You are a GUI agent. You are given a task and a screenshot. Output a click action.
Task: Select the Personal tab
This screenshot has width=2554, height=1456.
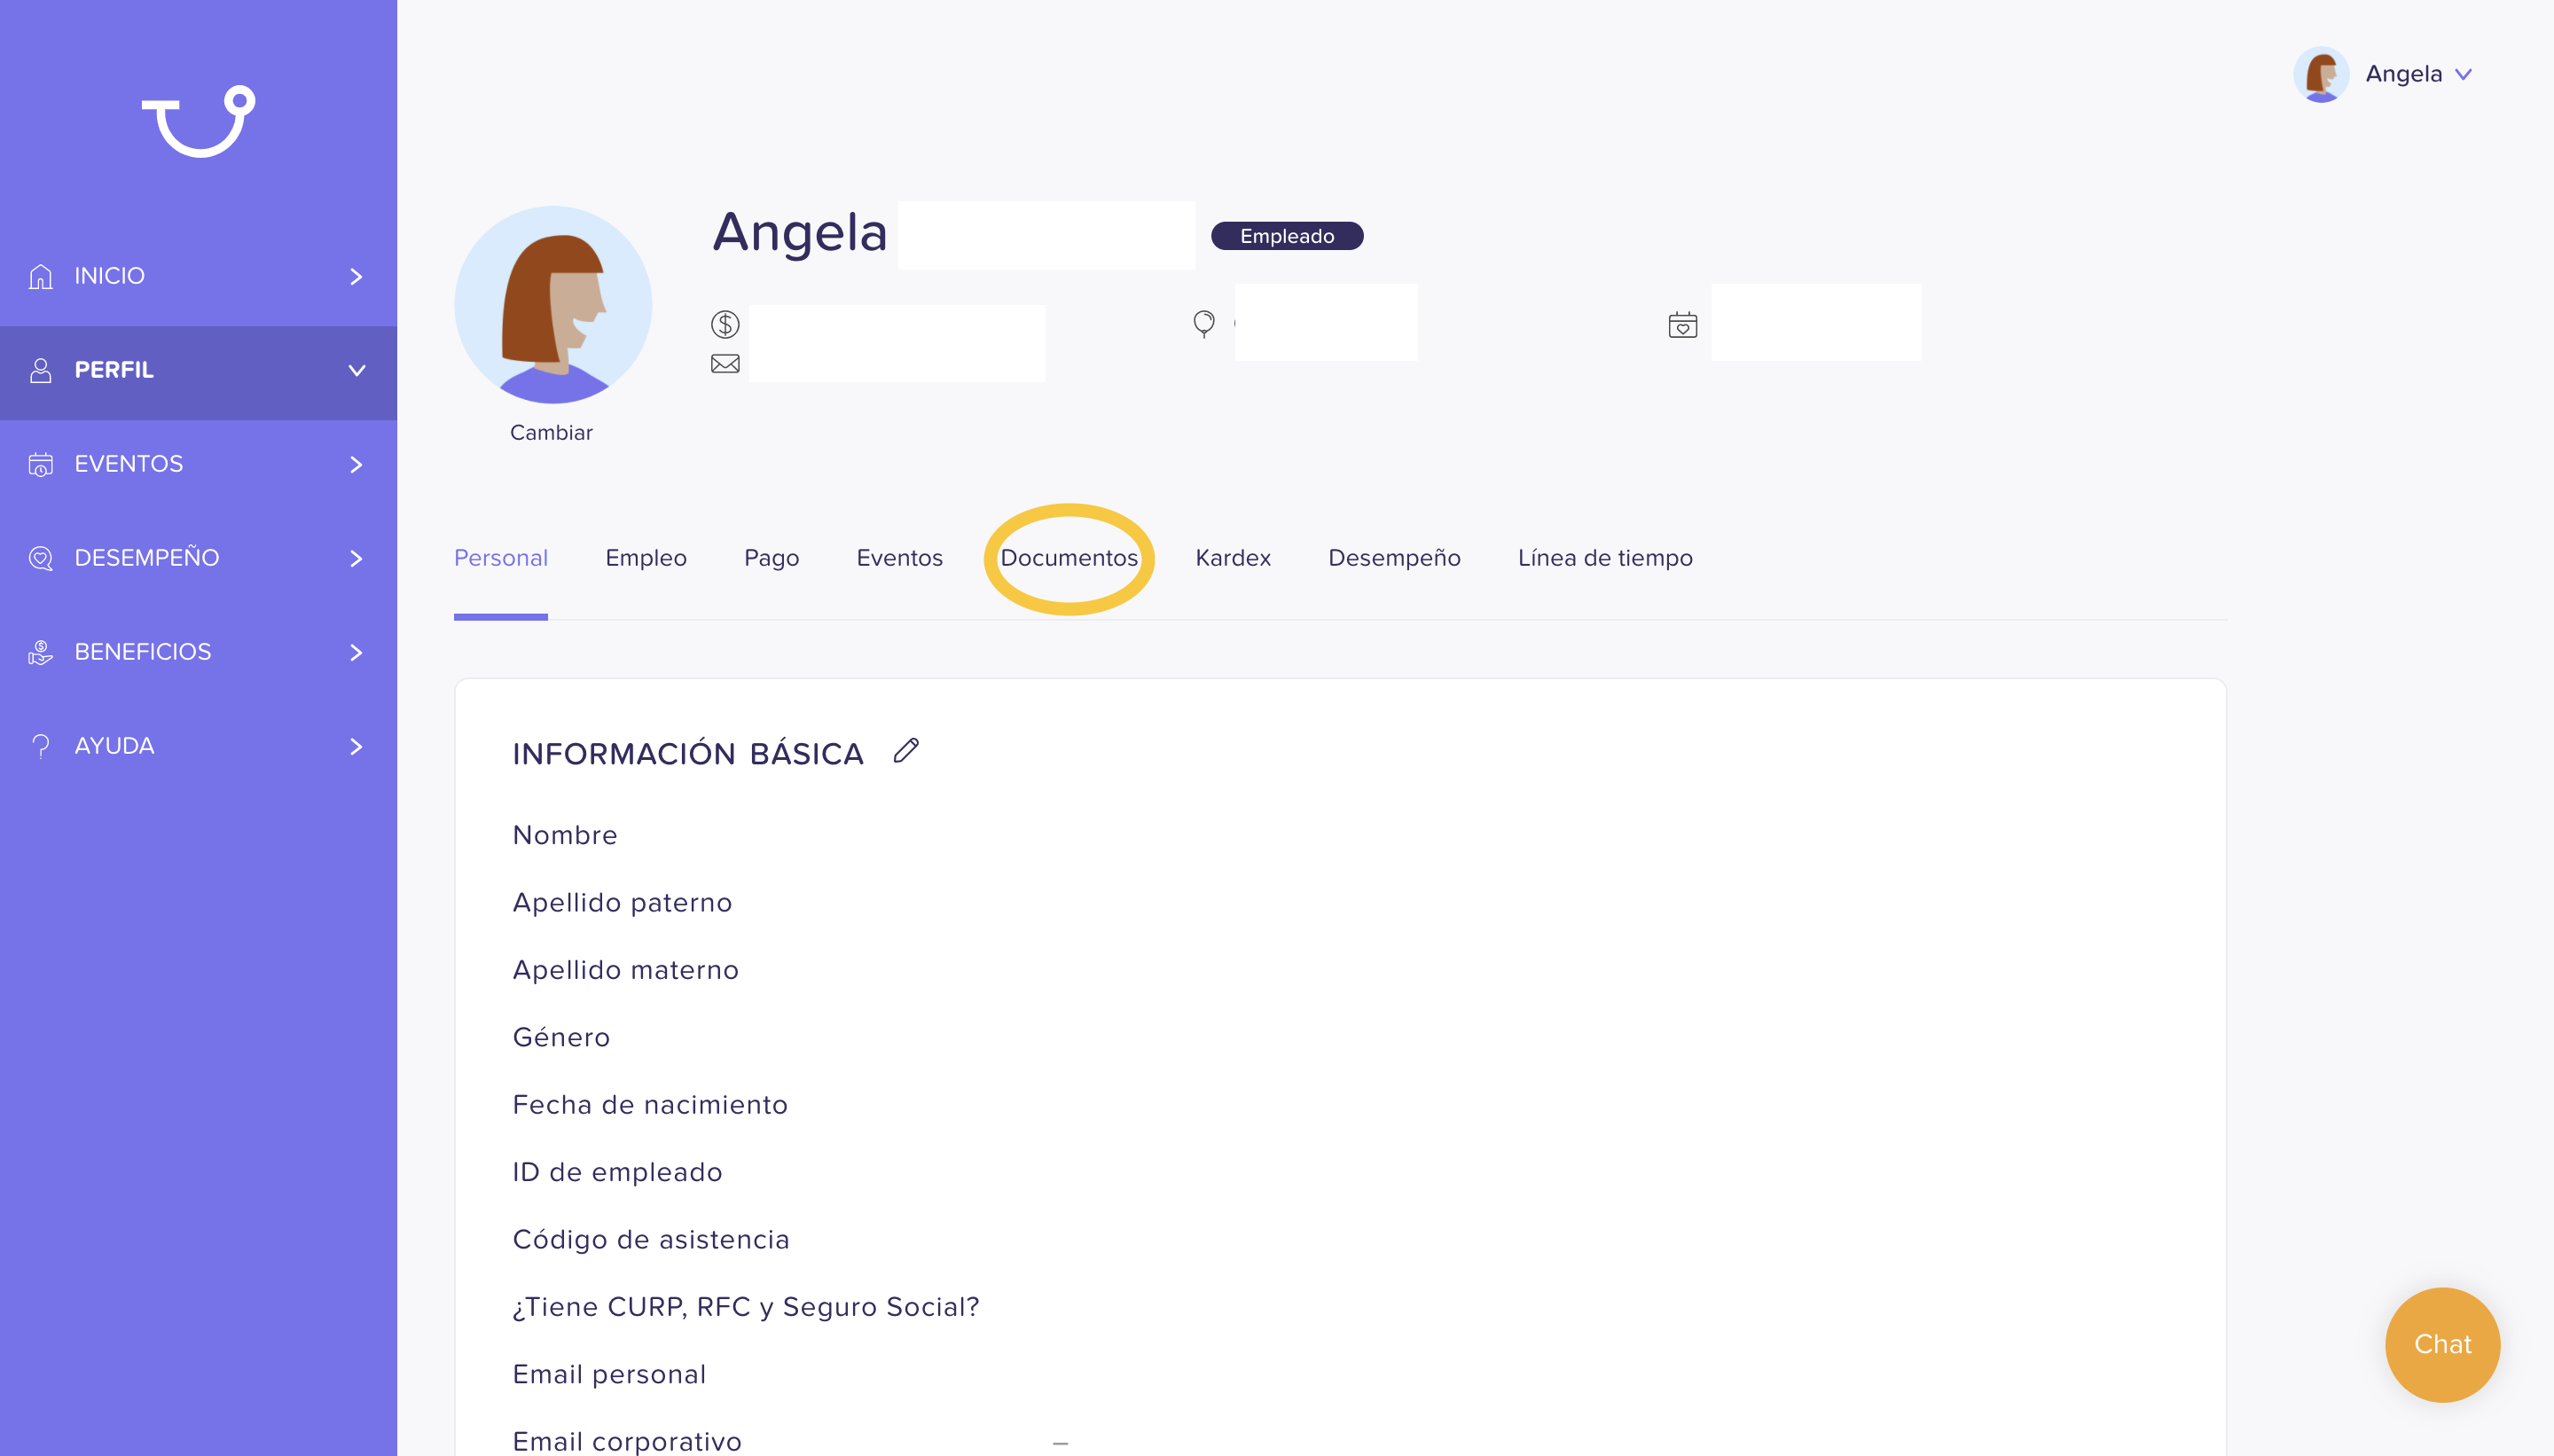click(501, 558)
